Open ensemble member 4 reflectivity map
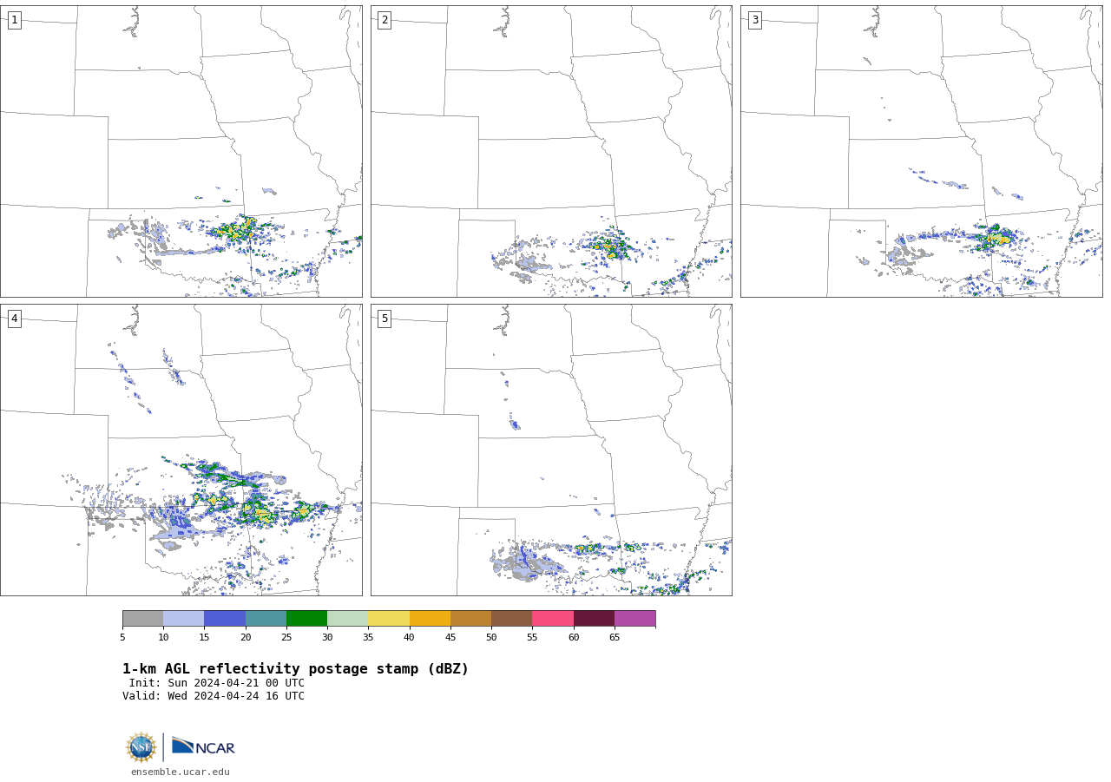1111x782 pixels. [181, 450]
